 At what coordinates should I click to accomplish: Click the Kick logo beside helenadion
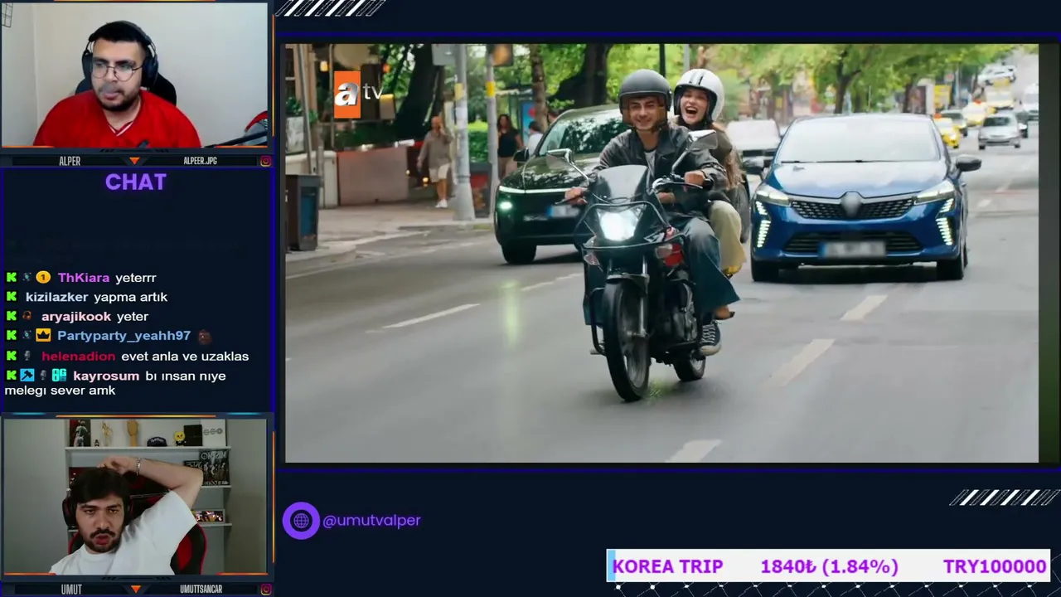12,356
